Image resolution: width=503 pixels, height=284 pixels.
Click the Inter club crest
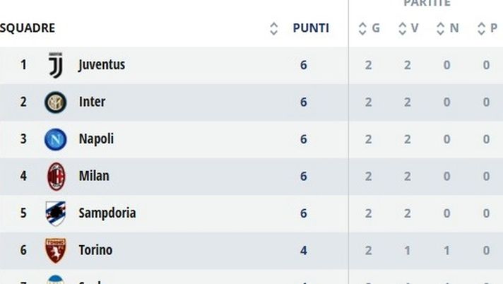pos(55,102)
